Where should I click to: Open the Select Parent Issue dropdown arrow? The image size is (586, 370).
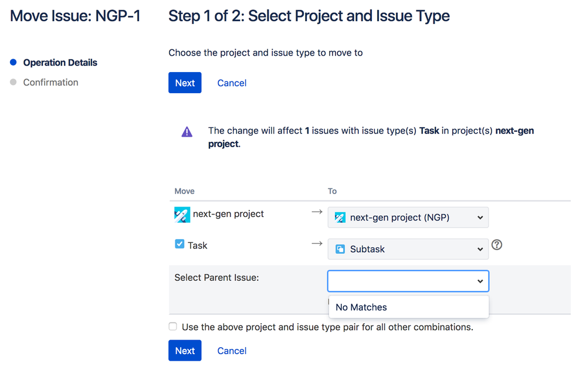[x=480, y=281]
